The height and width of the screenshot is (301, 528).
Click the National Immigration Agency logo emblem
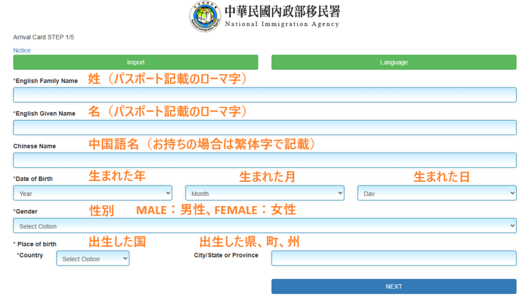tap(205, 17)
